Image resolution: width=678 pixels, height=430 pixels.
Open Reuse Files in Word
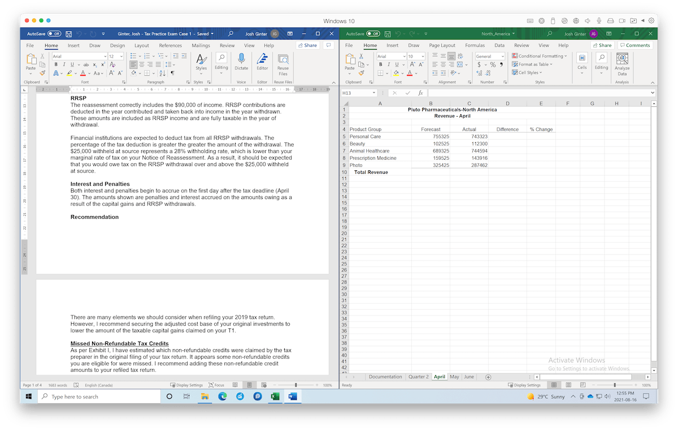(283, 64)
